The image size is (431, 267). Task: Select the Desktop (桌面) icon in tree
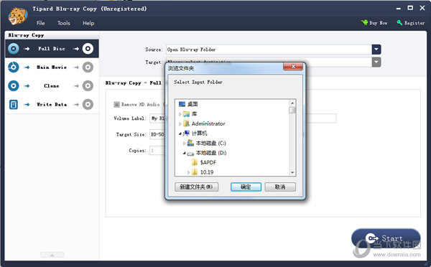pyautogui.click(x=182, y=104)
